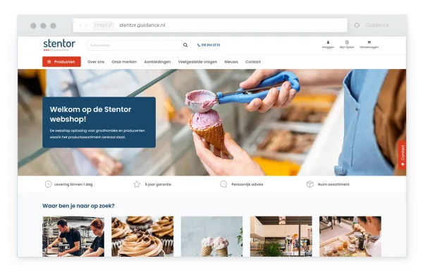Open the ice cream cones category thumbnail
This screenshot has height=275, width=423.
[211, 236]
